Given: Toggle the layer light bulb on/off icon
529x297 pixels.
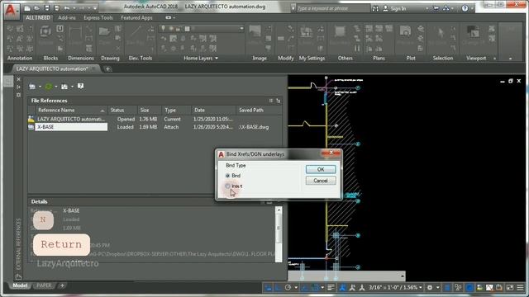Looking at the screenshot, I should pyautogui.click(x=164, y=29).
